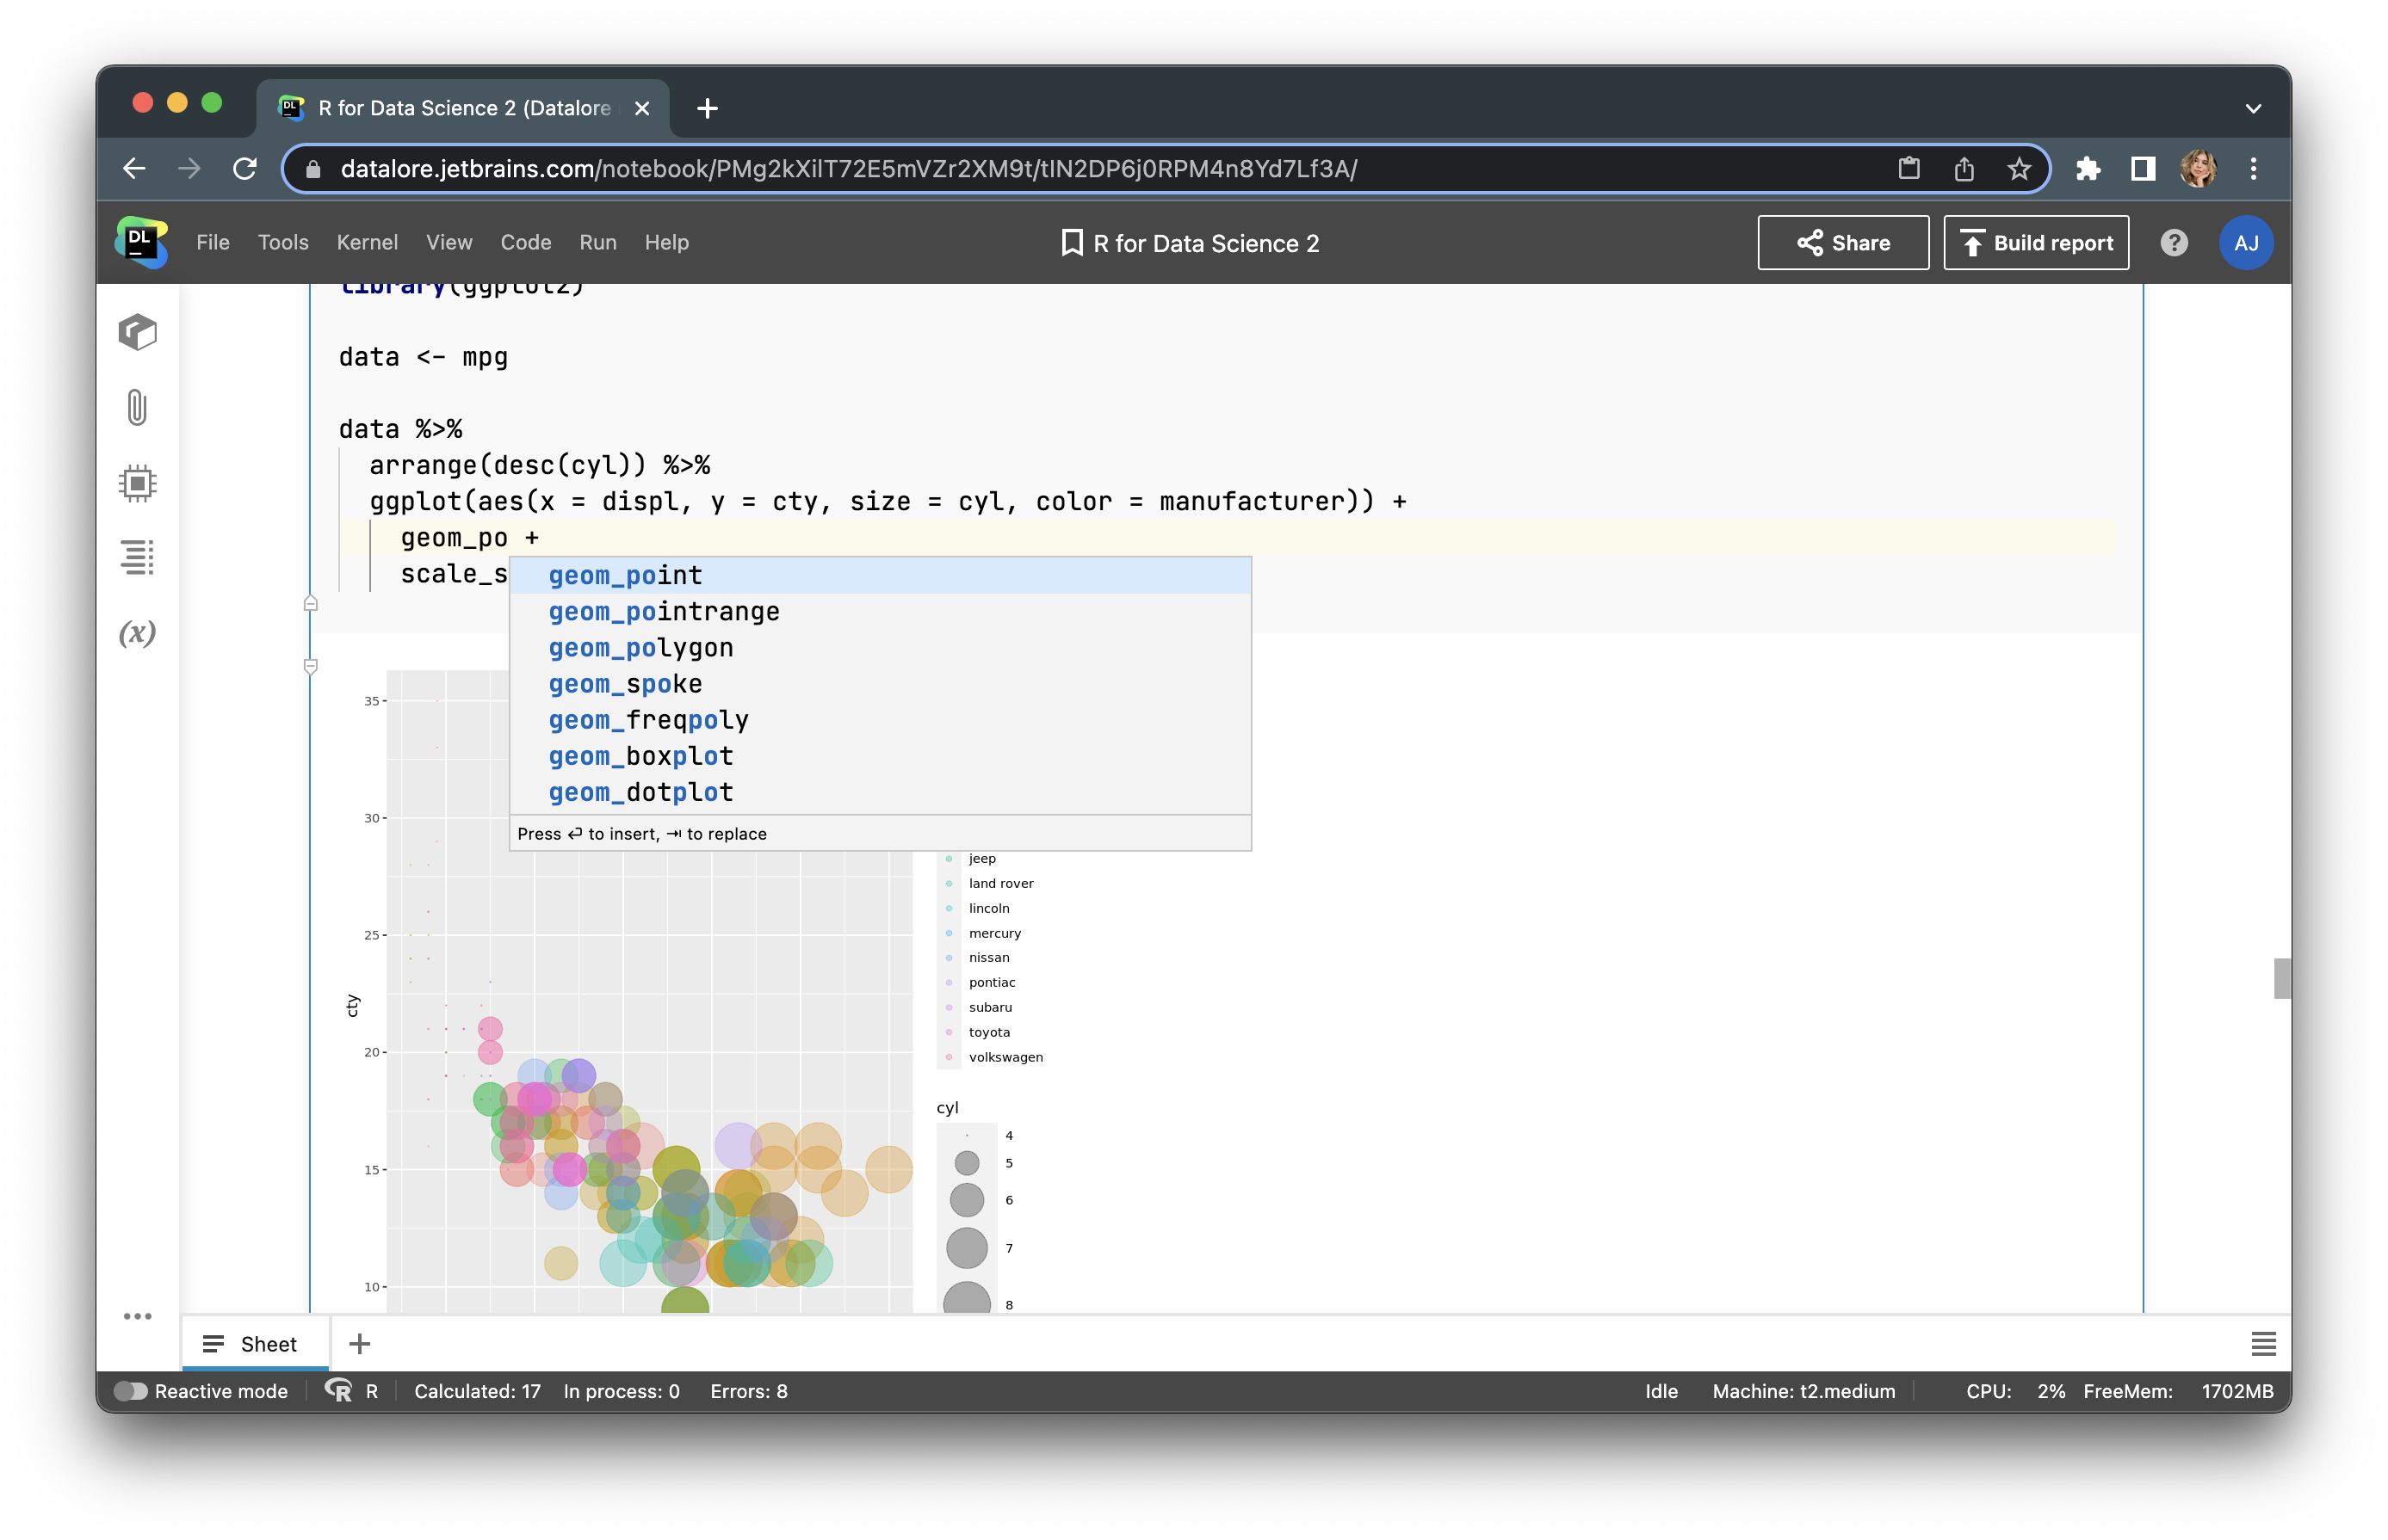
Task: Toggle Reactive mode switch in status bar
Action: coord(133,1390)
